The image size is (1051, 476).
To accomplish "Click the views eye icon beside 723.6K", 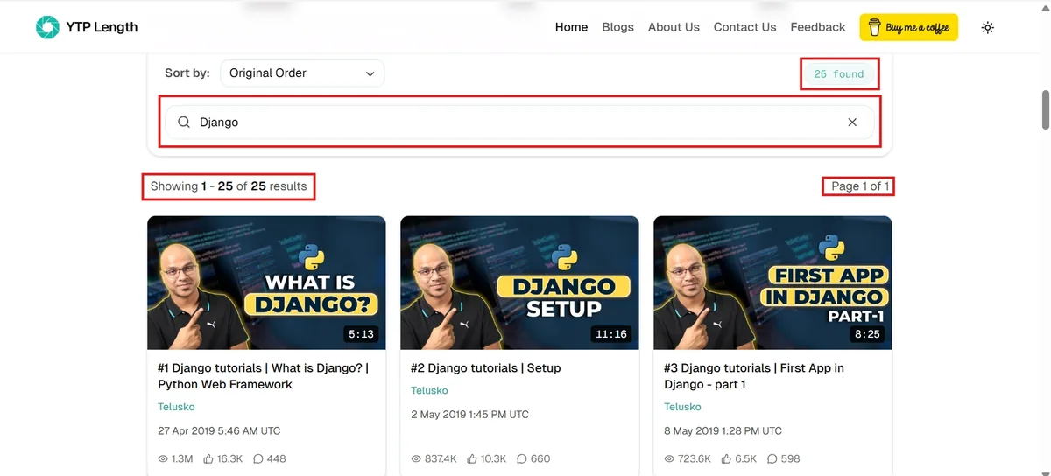I will (x=669, y=458).
